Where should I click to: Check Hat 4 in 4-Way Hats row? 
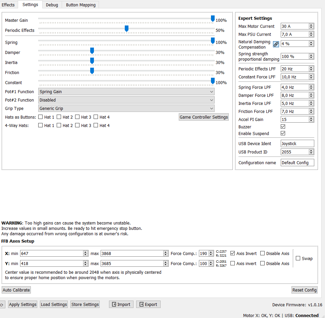(x=96, y=125)
